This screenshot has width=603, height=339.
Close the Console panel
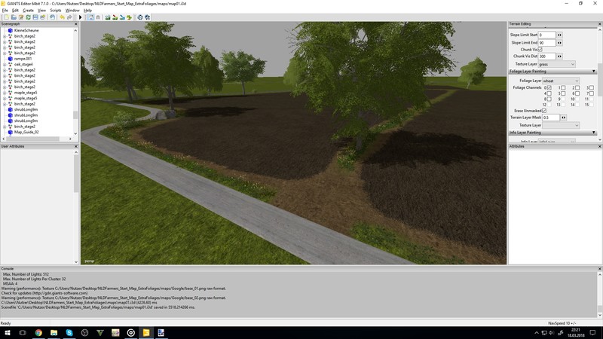(599, 269)
